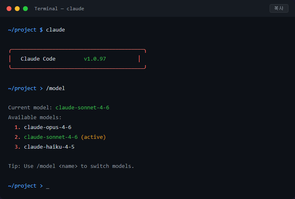The height and width of the screenshot is (199, 295).
Task: Click the 복사 copy button
Action: click(x=279, y=8)
